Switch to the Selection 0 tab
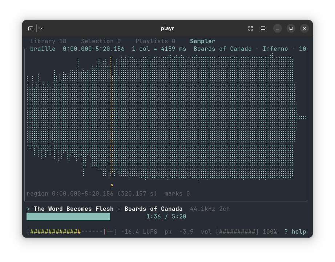 point(101,41)
